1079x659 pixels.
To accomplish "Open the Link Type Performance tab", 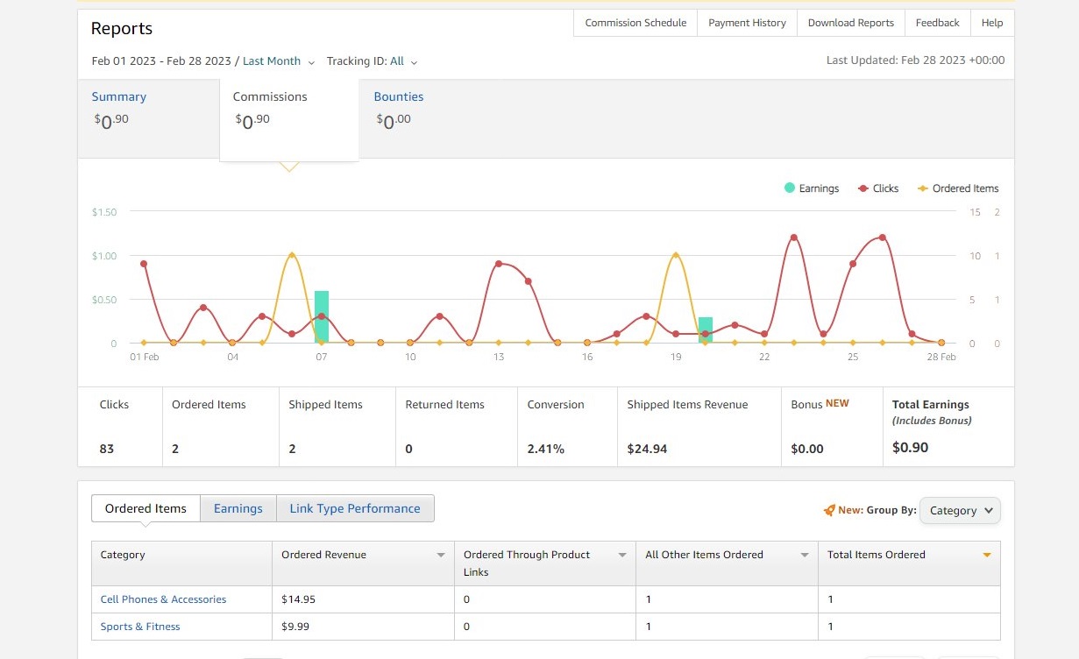I will point(355,508).
